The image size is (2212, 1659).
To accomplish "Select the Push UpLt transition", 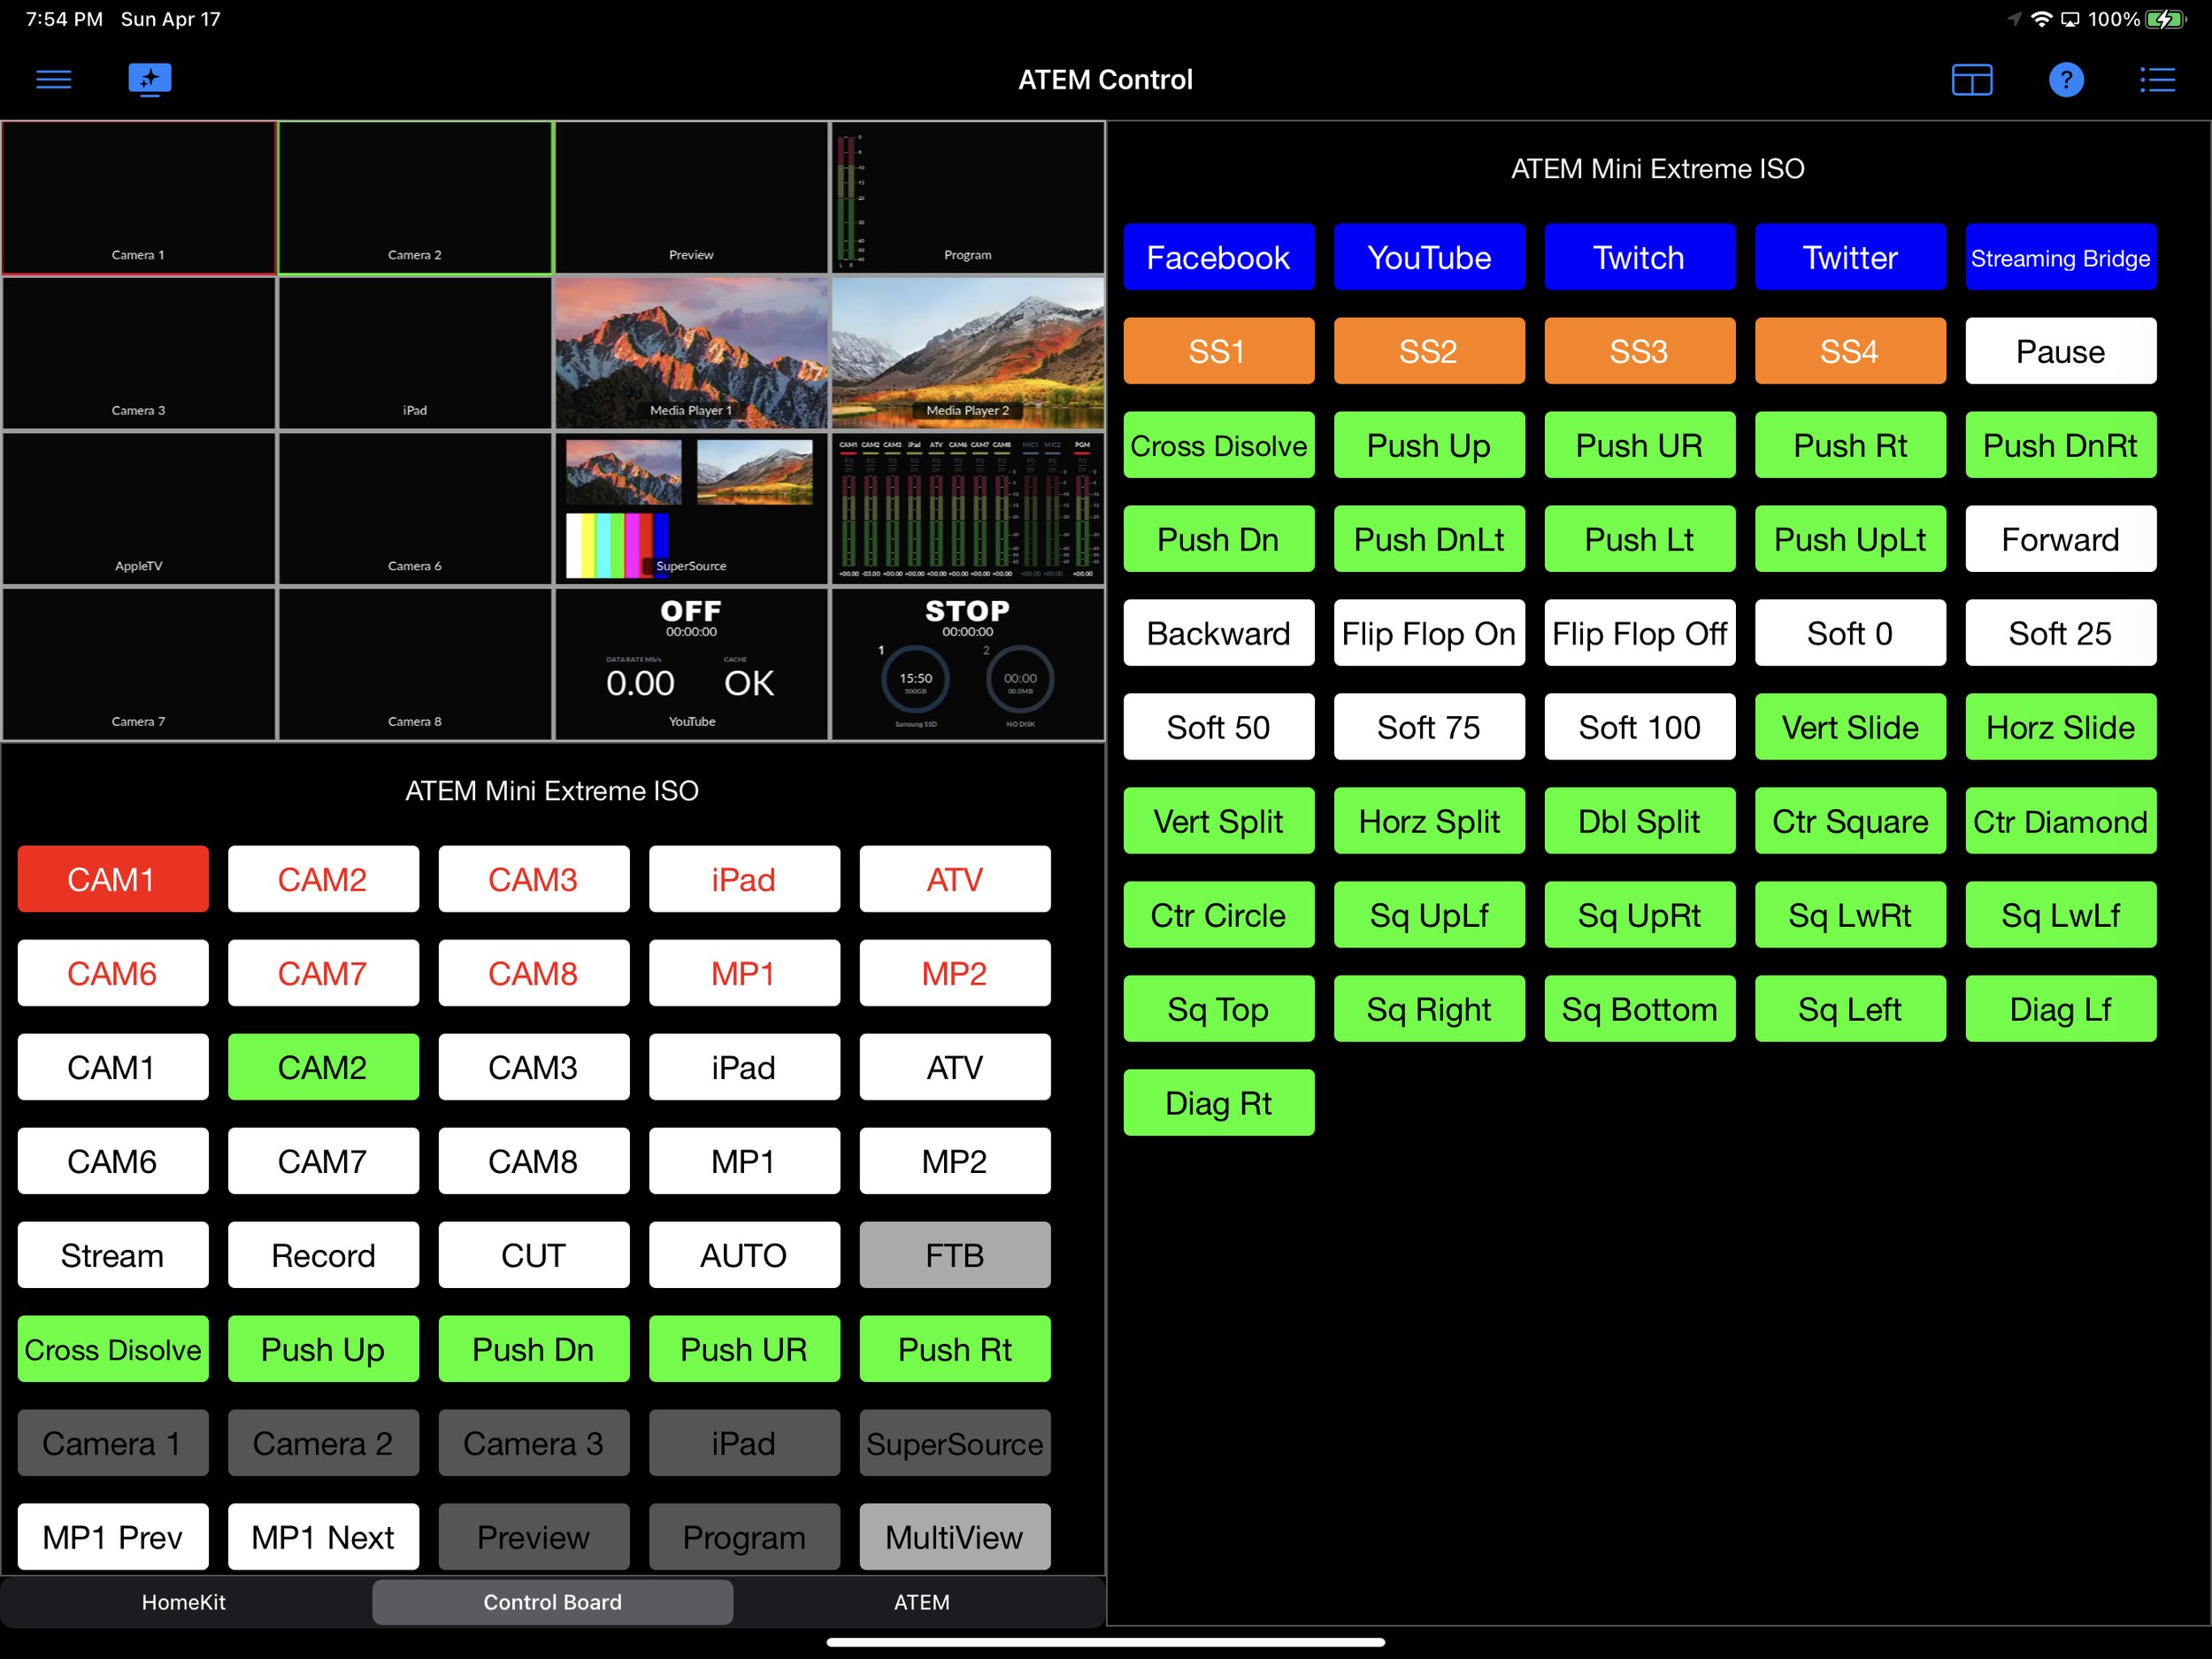I will 1850,539.
